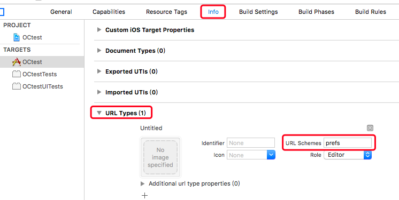Remove the Untitled URL type with the x icon
399x200 pixels.
pyautogui.click(x=370, y=128)
